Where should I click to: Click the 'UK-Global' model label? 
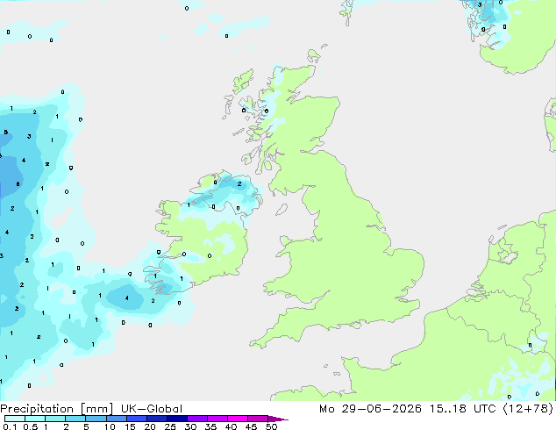(x=152, y=409)
